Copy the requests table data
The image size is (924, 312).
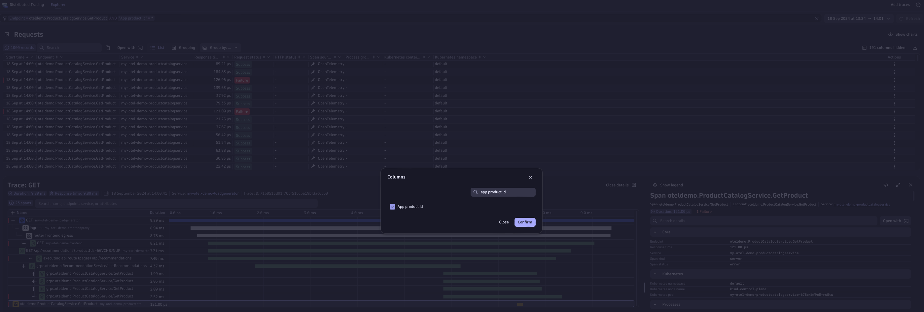(108, 47)
